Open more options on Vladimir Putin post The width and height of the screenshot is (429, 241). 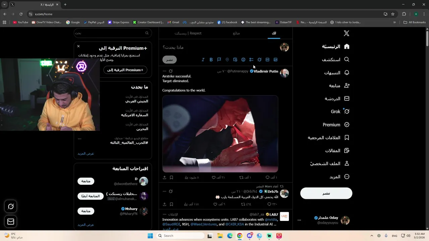coord(164,71)
